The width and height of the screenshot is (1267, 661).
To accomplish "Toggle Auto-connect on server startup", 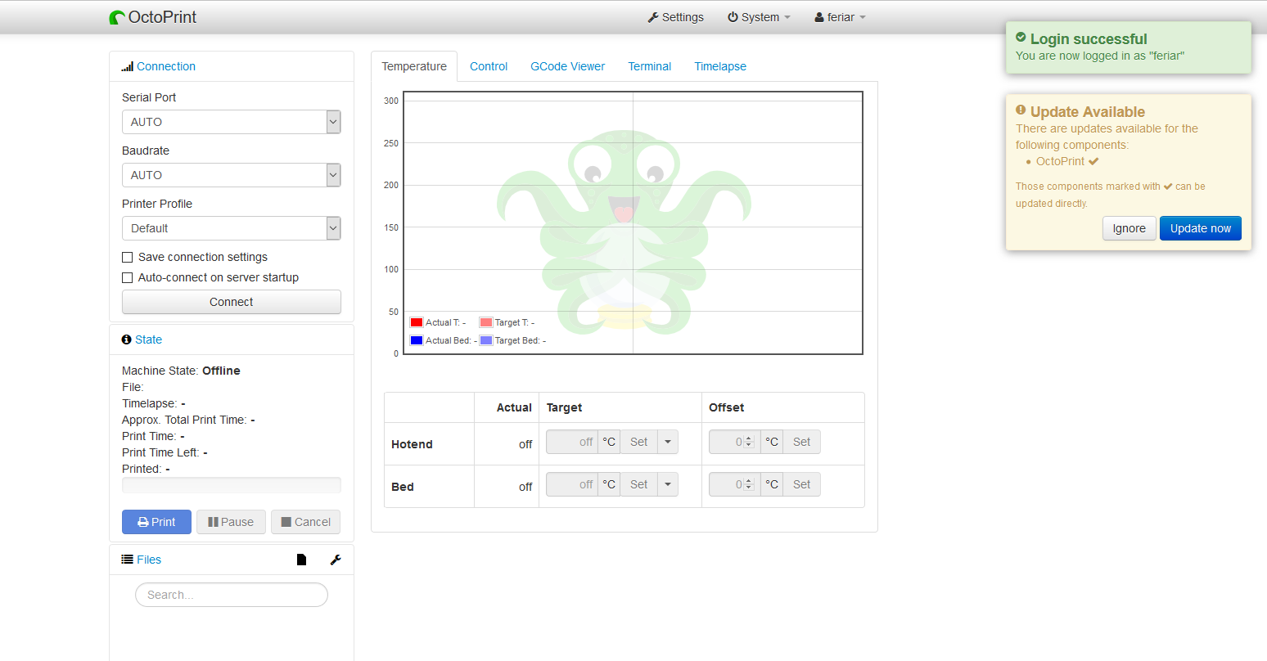I will (x=128, y=278).
